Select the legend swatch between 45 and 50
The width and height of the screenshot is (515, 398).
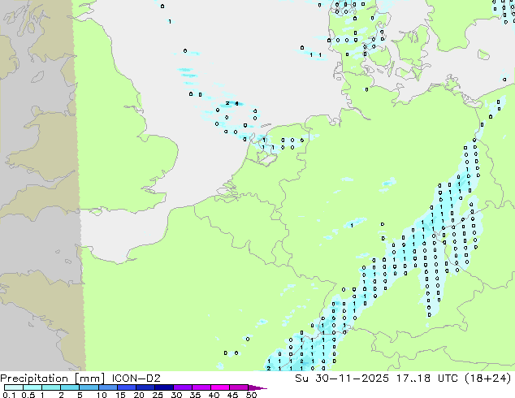238,387
